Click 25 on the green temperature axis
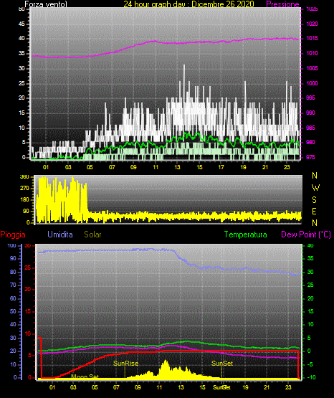Viewport: 334px width, 398px height. point(310,285)
